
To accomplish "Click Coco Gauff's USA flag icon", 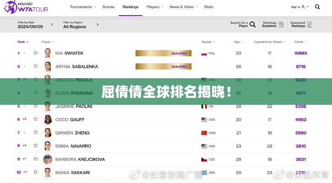I will pyautogui.click(x=204, y=119).
